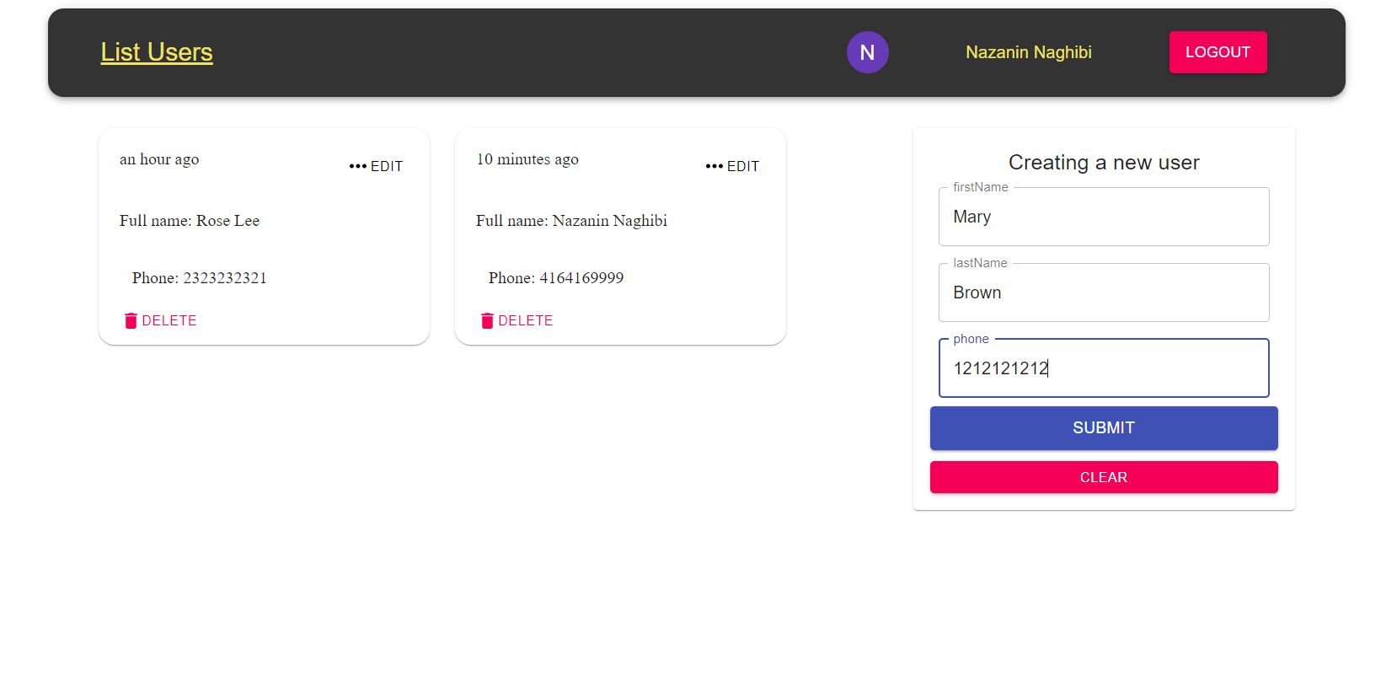Click three-dots icon on Nazanin Naghibi card
Image resolution: width=1381 pixels, height=687 pixels.
(715, 166)
